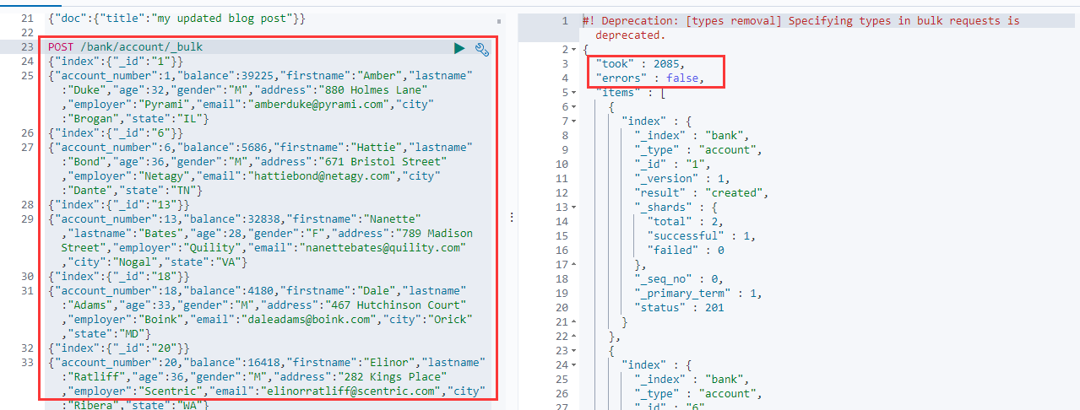Click the {"index":{"_id":"20"}} line
This screenshot has width=1080, height=410.
119,348
